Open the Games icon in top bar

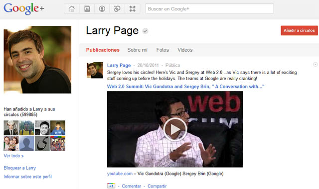[133, 9]
